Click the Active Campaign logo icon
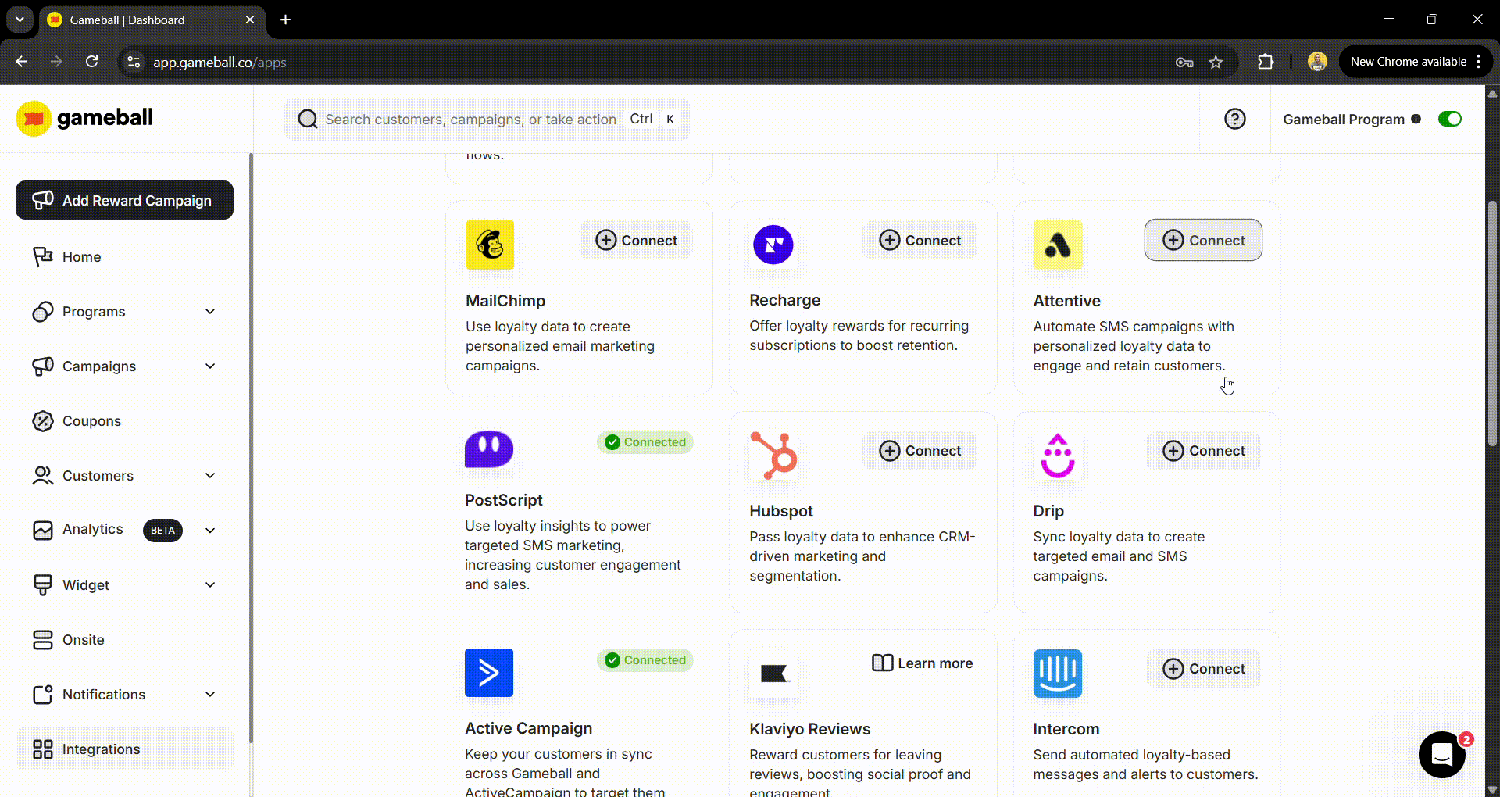The image size is (1500, 797). point(489,673)
